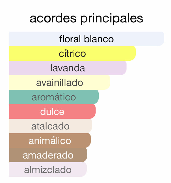The height and width of the screenshot is (183, 171).
Task: Open the 'dulce' text label
Action: coord(52,112)
